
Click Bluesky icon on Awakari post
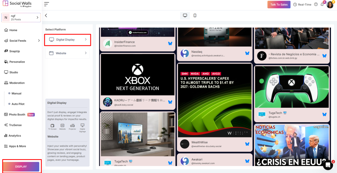tap(247, 161)
